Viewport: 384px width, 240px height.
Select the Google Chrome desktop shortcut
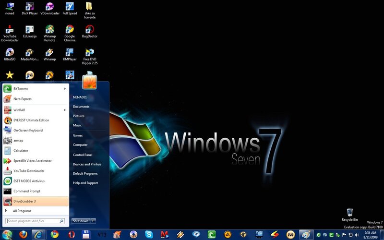(70, 33)
